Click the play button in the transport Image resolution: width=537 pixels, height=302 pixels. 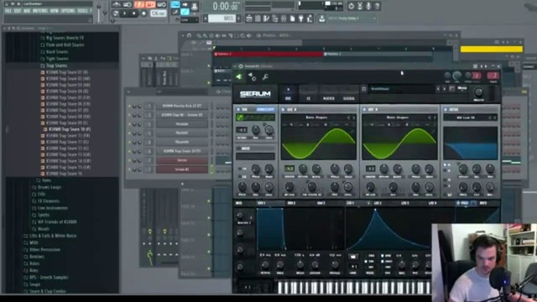click(125, 13)
